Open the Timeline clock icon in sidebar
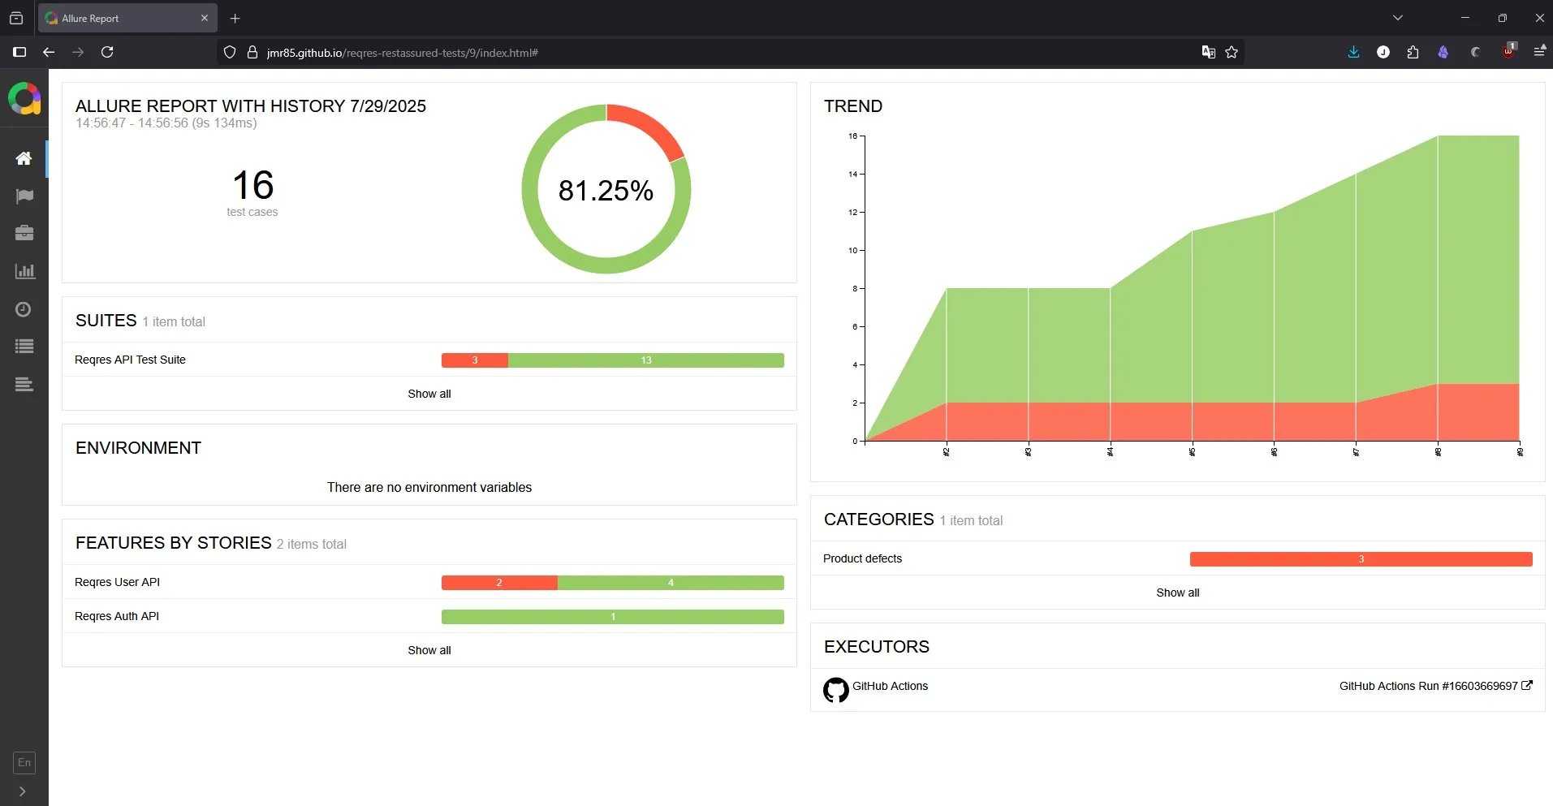 [24, 309]
